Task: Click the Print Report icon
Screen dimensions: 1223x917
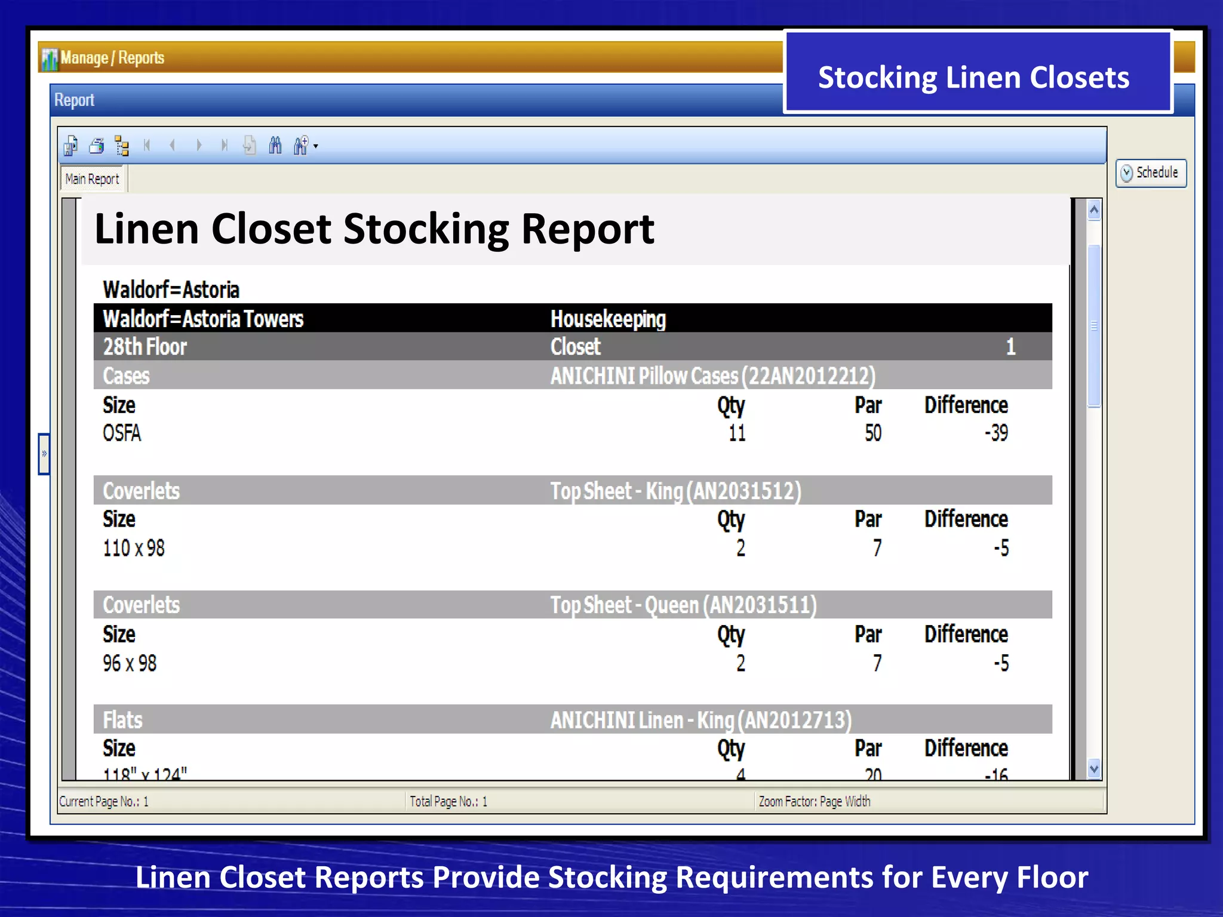Action: point(97,146)
